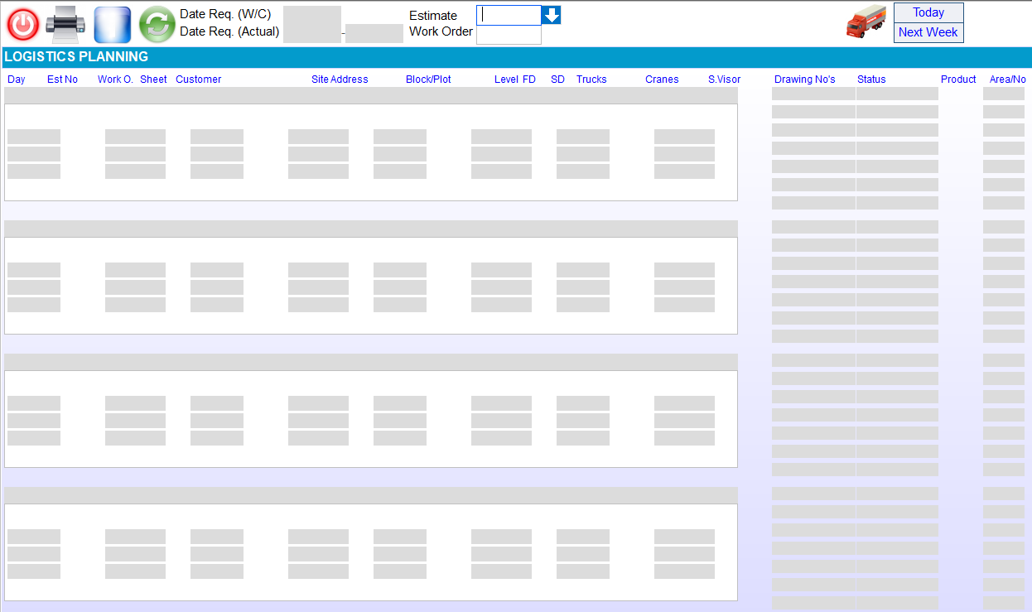
Task: Click the Work Order input field
Action: [509, 35]
